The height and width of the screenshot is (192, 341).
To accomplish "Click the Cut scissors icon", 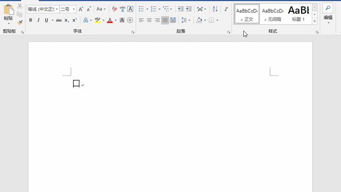I will pos(20,6).
